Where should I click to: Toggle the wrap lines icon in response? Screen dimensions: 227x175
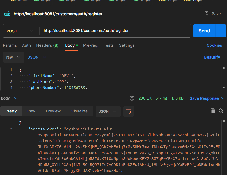(129, 111)
